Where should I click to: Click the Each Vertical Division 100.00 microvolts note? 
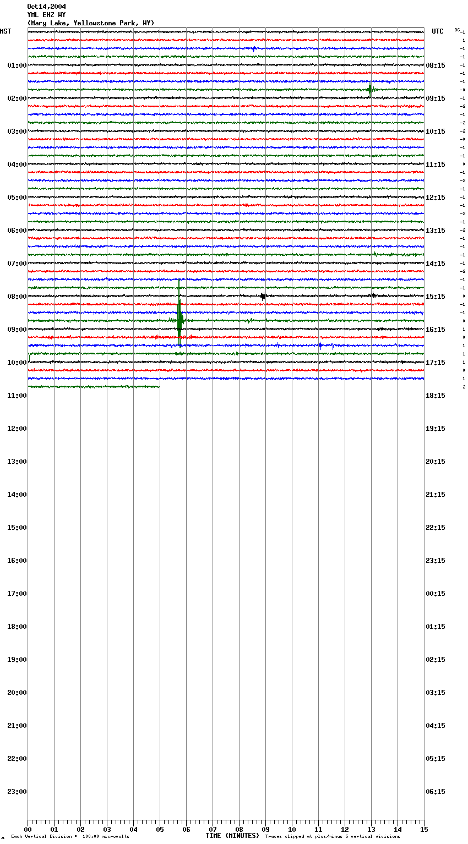coord(70,837)
